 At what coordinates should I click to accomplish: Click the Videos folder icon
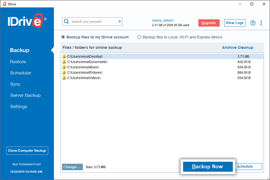(x=64, y=78)
